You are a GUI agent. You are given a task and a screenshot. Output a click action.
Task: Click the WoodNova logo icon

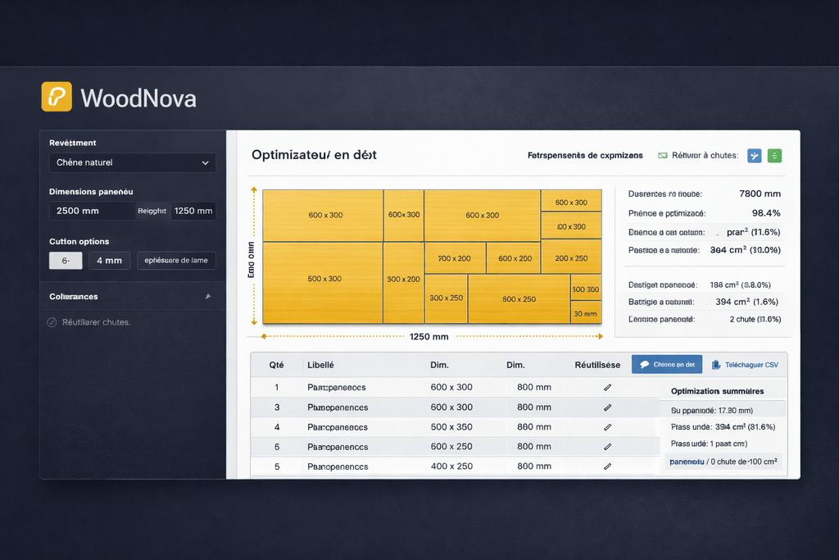(x=57, y=97)
